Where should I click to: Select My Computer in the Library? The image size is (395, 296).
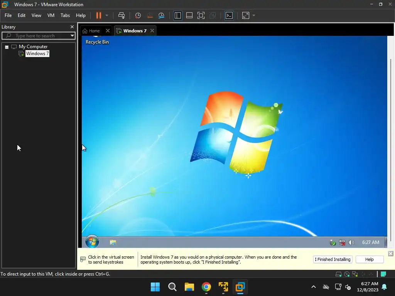[x=33, y=47]
